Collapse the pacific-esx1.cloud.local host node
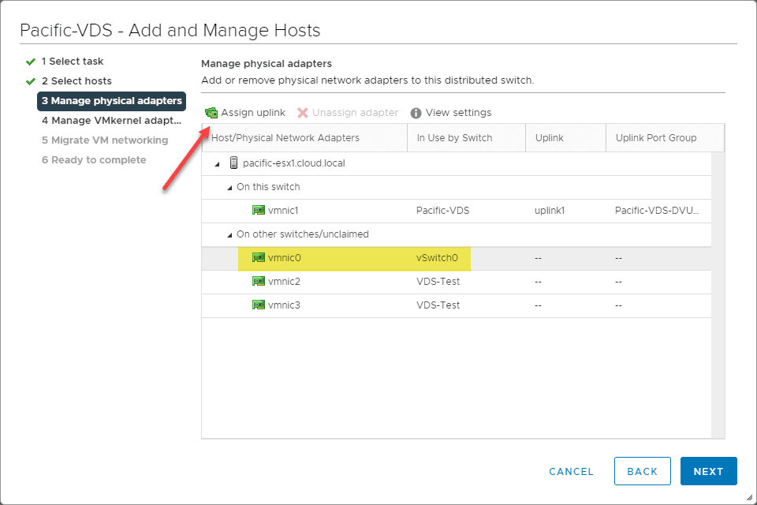757x505 pixels. 217,164
